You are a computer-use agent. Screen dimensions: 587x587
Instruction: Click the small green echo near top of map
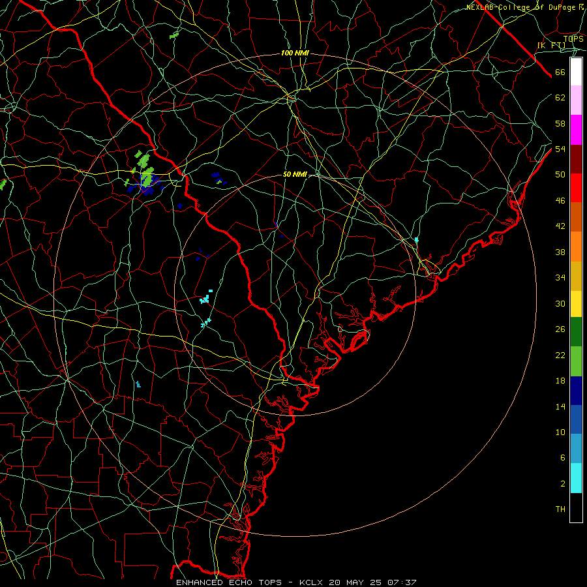click(x=174, y=36)
